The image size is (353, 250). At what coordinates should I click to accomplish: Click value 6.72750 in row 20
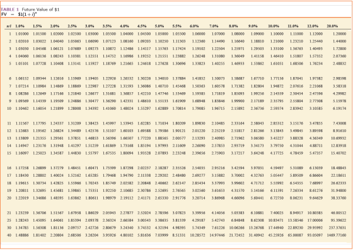[x=277, y=198]
